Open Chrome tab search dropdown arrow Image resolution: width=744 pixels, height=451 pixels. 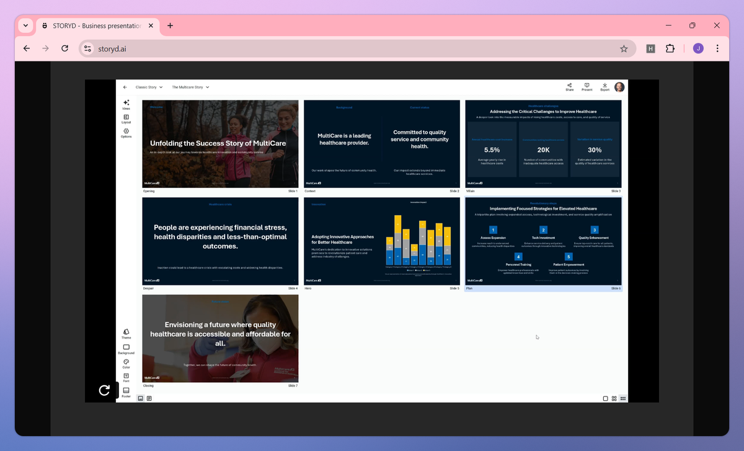[25, 25]
